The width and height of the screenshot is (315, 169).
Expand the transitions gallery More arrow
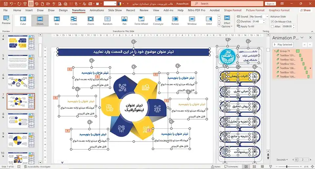(x=219, y=25)
